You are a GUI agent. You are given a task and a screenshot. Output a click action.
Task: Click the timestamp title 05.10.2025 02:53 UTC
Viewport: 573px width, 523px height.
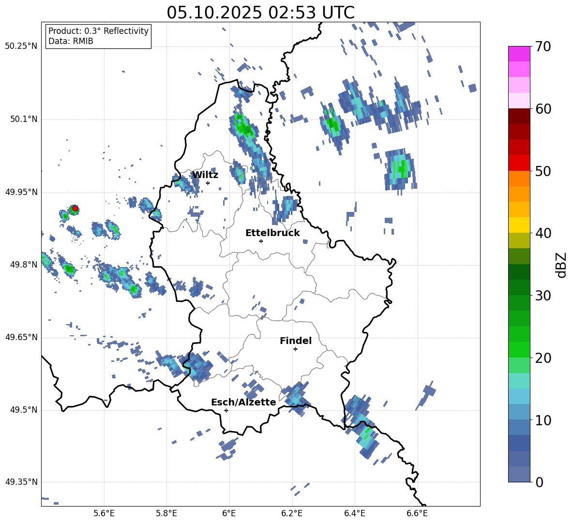click(260, 13)
